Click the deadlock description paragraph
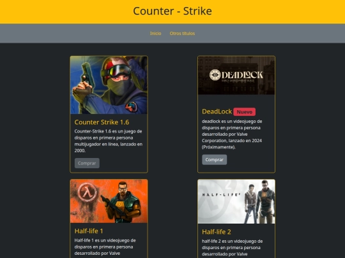 pyautogui.click(x=232, y=134)
